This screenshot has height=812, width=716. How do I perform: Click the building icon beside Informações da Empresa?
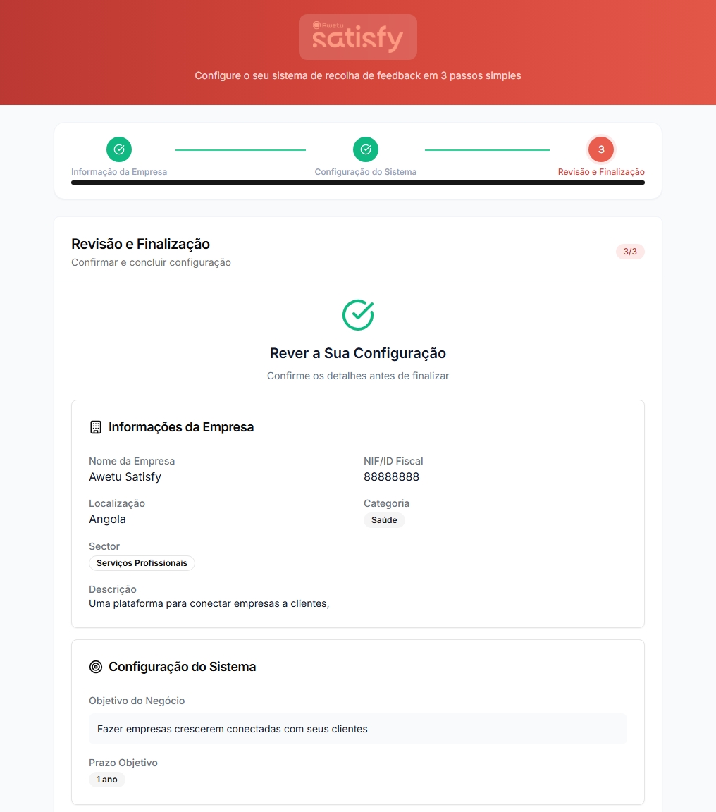(x=96, y=427)
